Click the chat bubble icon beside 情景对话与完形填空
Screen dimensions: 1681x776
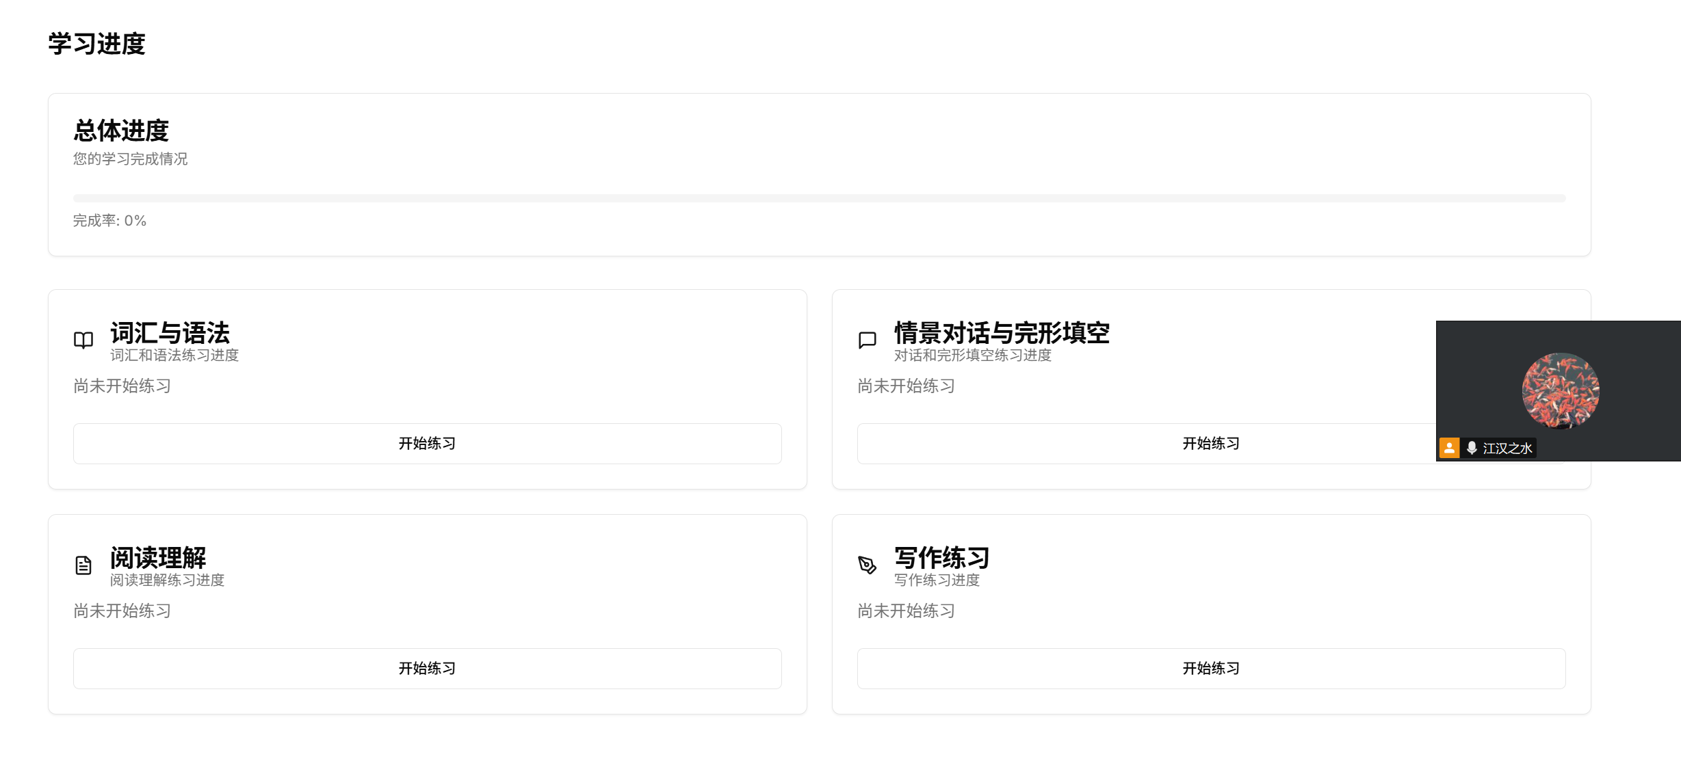coord(867,340)
